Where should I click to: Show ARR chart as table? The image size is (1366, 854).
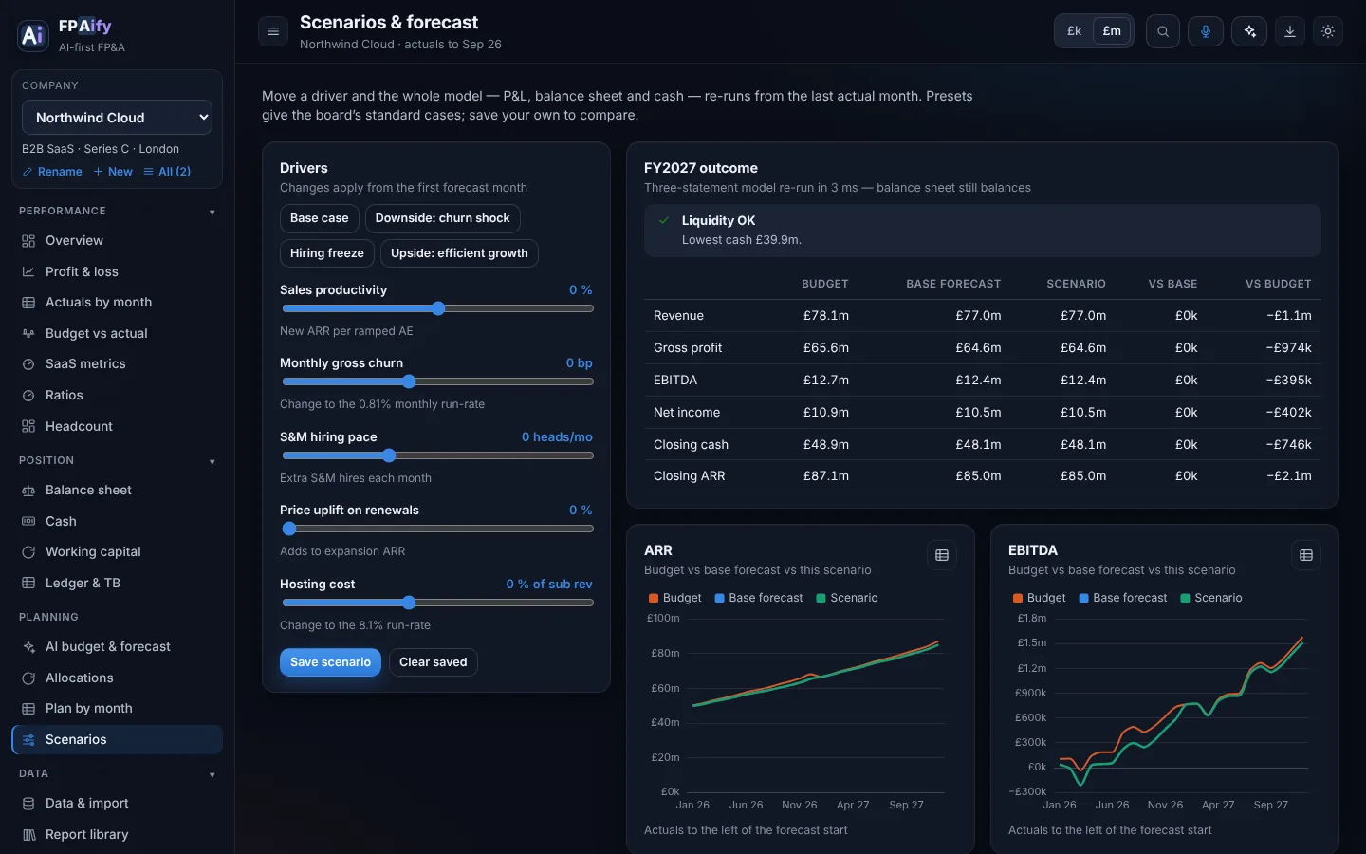pos(942,555)
